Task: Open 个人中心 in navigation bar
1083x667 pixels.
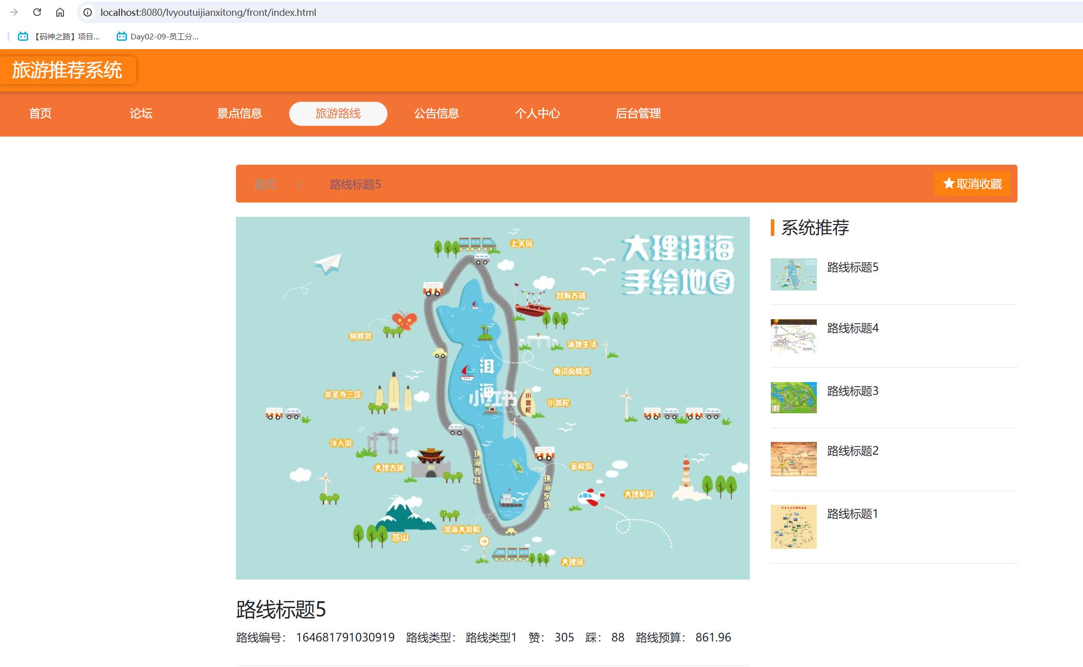Action: coord(537,114)
